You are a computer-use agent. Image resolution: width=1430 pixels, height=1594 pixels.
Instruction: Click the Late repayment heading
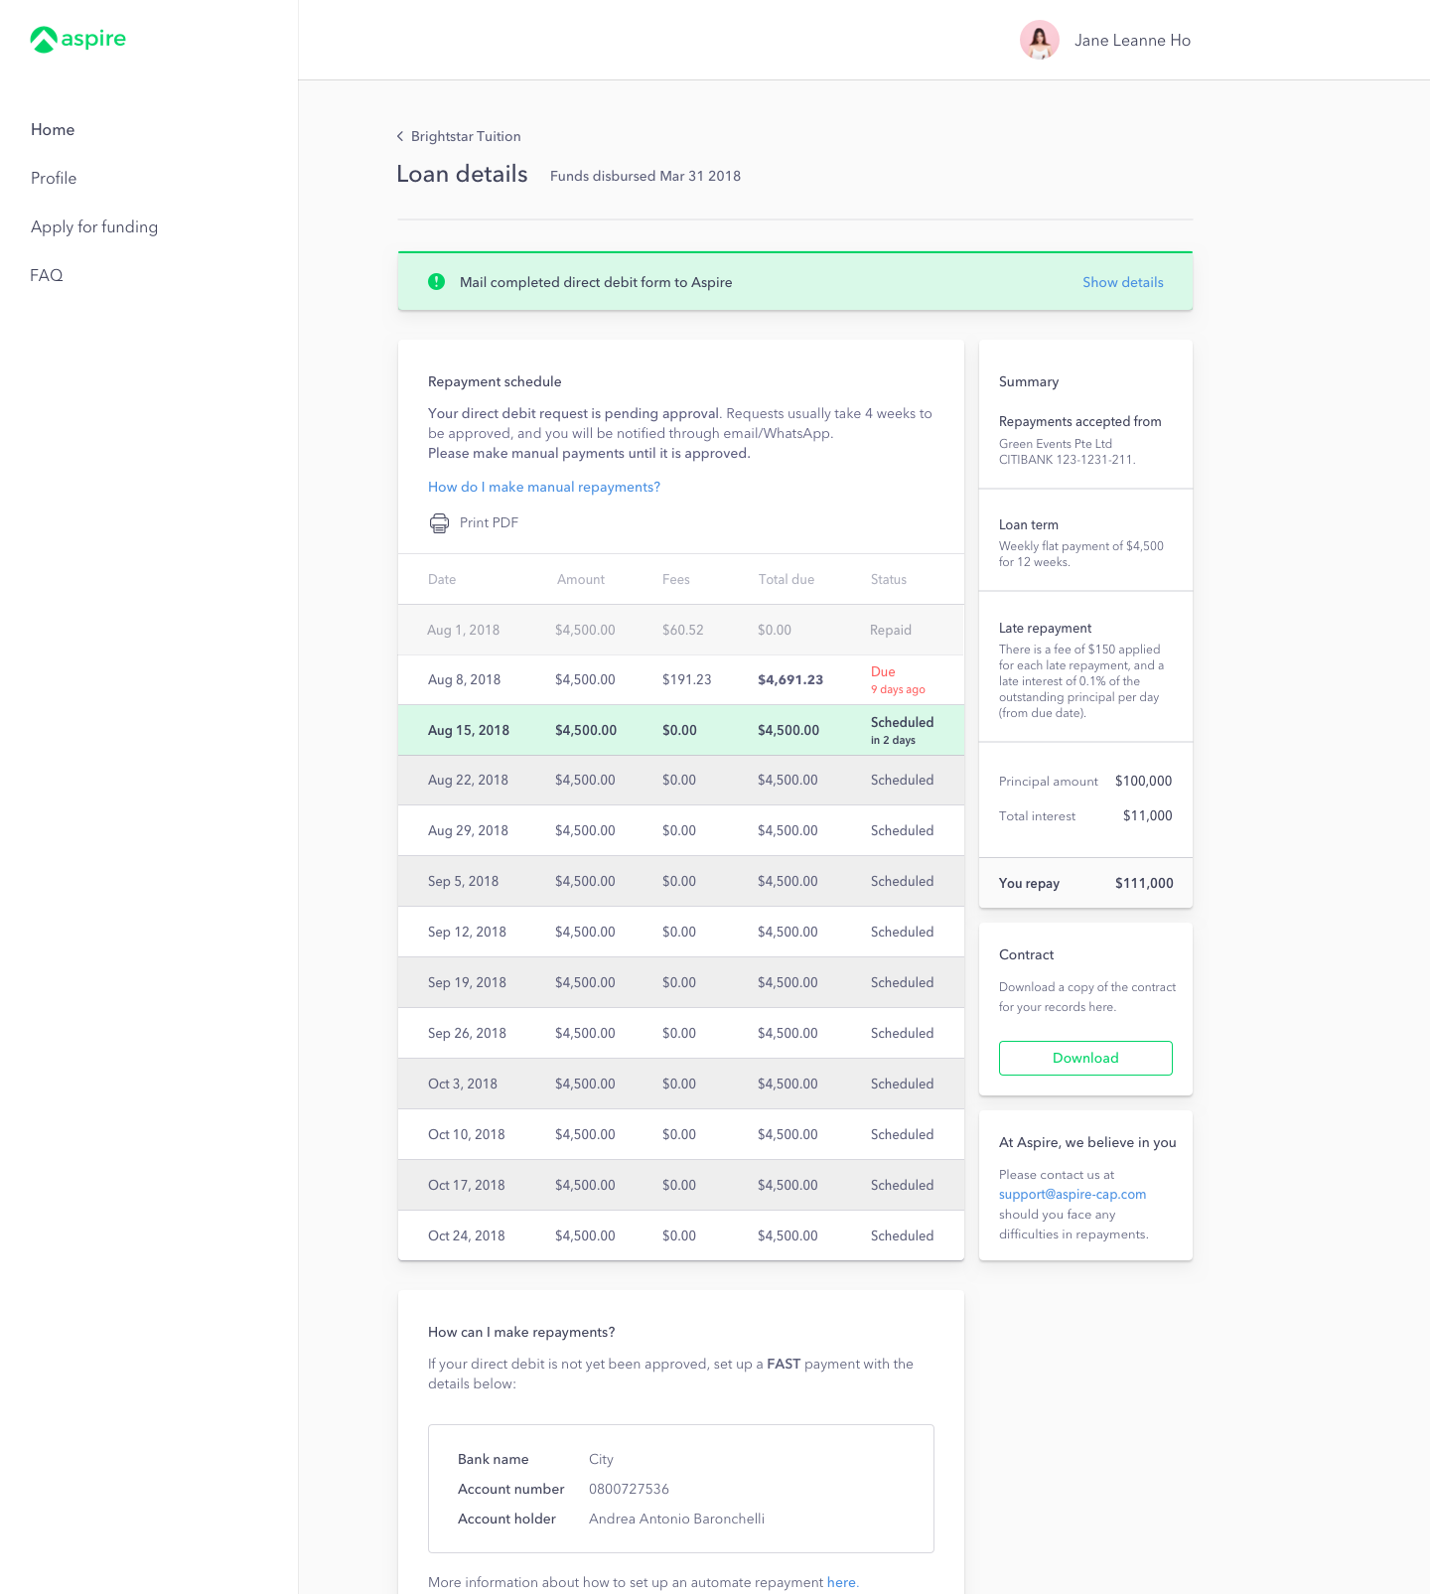pos(1045,628)
